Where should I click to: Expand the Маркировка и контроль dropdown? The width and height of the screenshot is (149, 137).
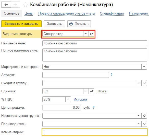pyautogui.click(x=144, y=67)
